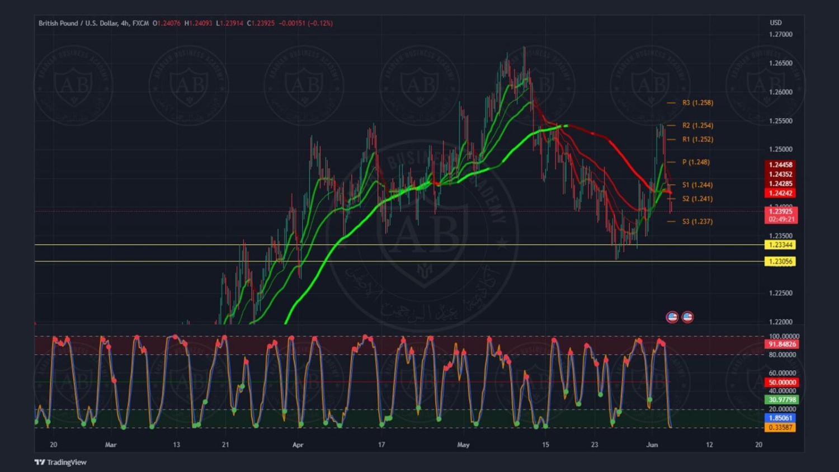Click the 1.26500 price axis label
Viewport: 839px width, 472px height.
pyautogui.click(x=781, y=63)
